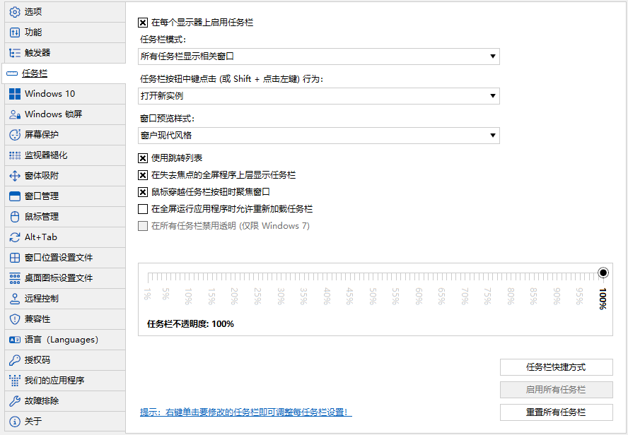Viewport: 628px width, 435px height.
Task: Click the key icon next to 授权码
Action: [15, 360]
